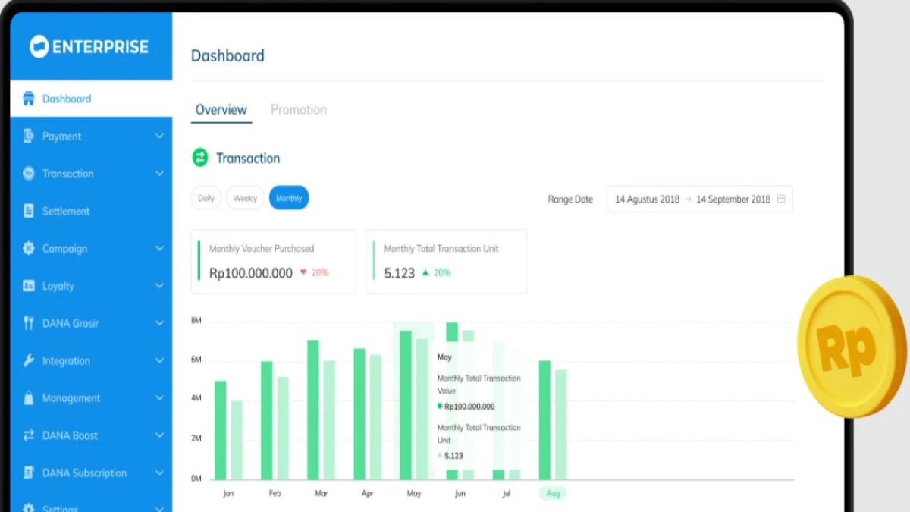Click the start date 14 Agustus 2018
910x512 pixels.
648,199
